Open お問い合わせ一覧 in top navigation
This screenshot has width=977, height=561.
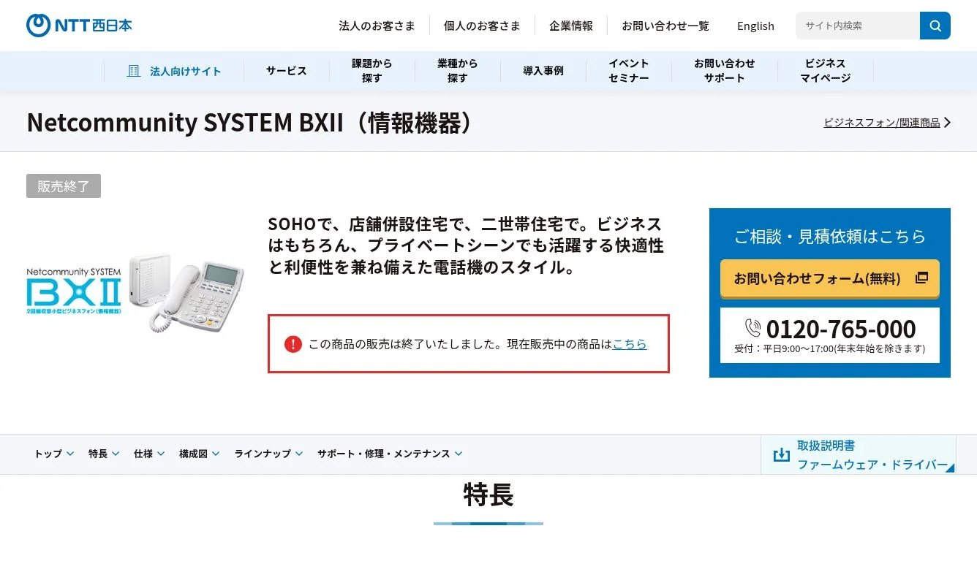(x=665, y=26)
